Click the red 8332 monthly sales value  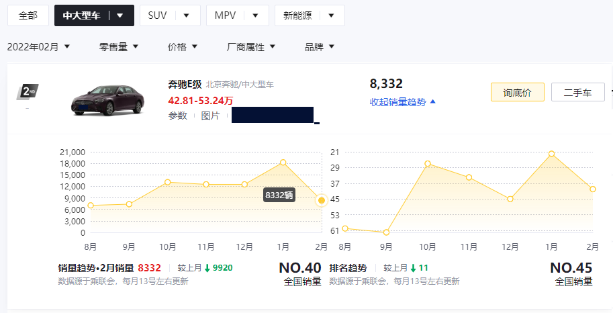[149, 268]
